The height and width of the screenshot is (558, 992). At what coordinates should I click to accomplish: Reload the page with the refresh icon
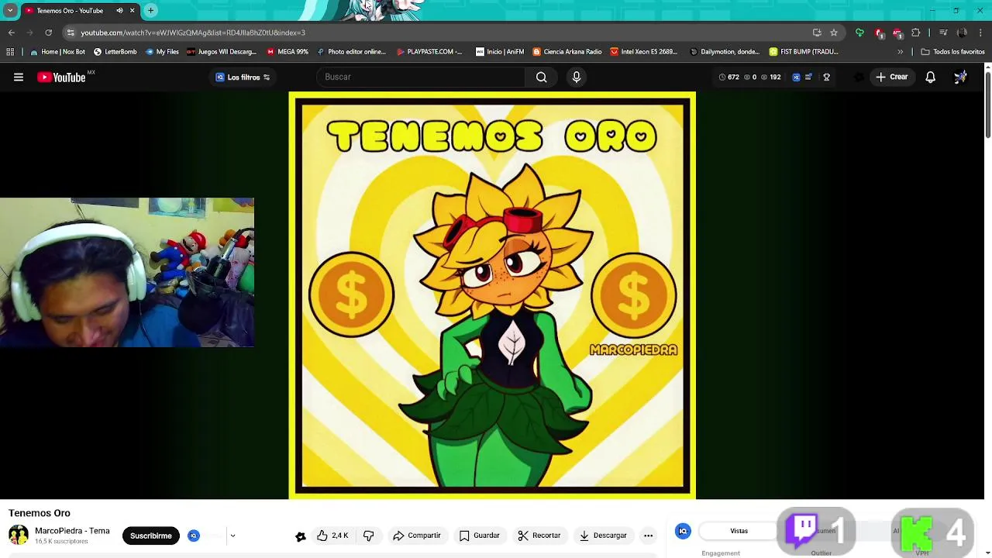[48, 33]
